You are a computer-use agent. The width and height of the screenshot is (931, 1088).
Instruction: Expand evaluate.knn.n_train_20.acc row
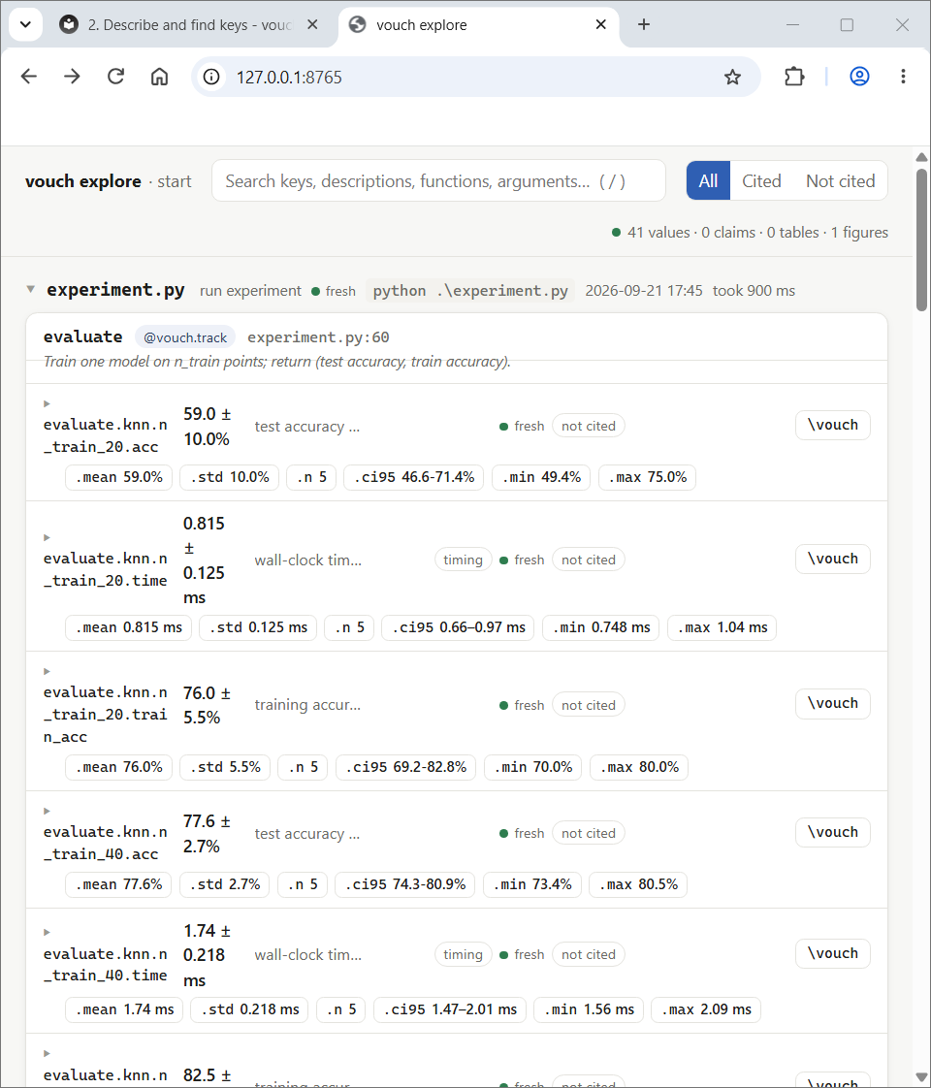point(47,403)
